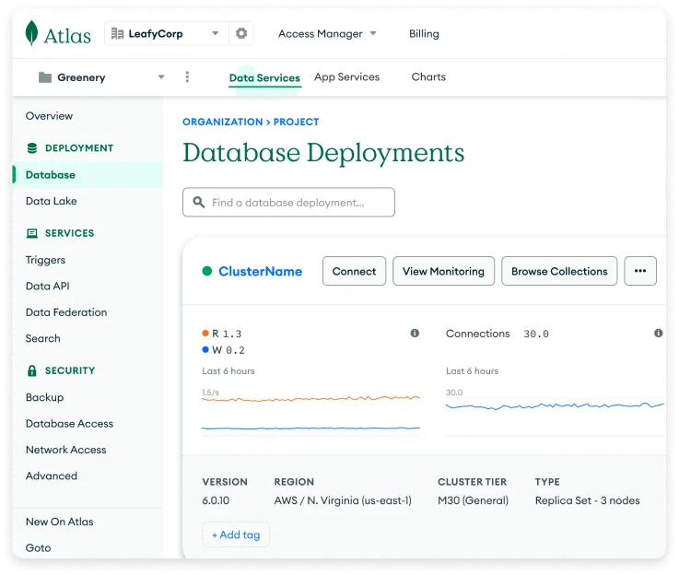Select Database in the sidebar
This screenshot has height=575, width=679.
[88, 174]
